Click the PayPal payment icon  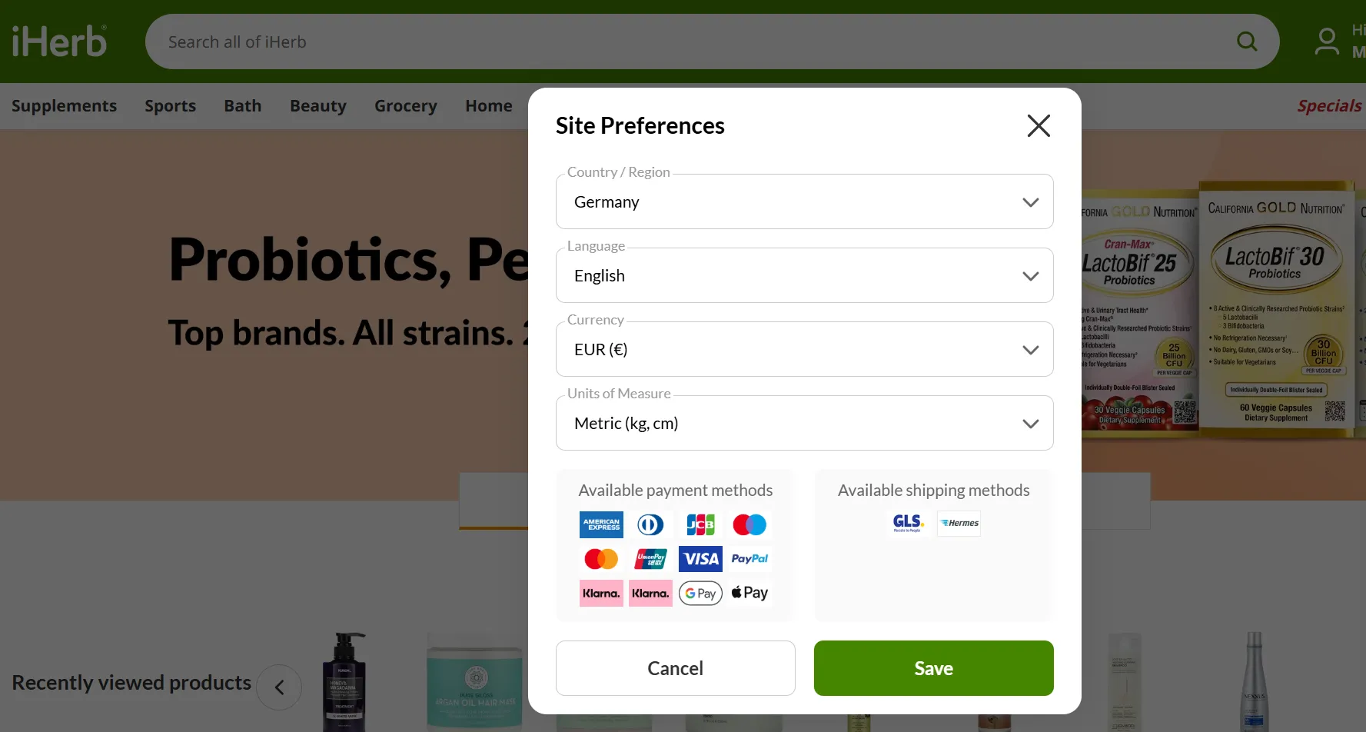coord(749,559)
